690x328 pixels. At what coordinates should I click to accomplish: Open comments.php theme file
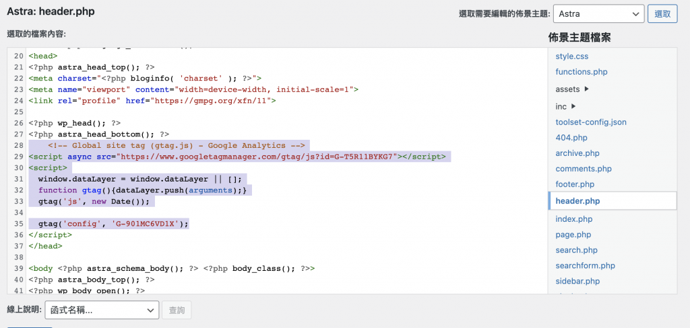584,169
